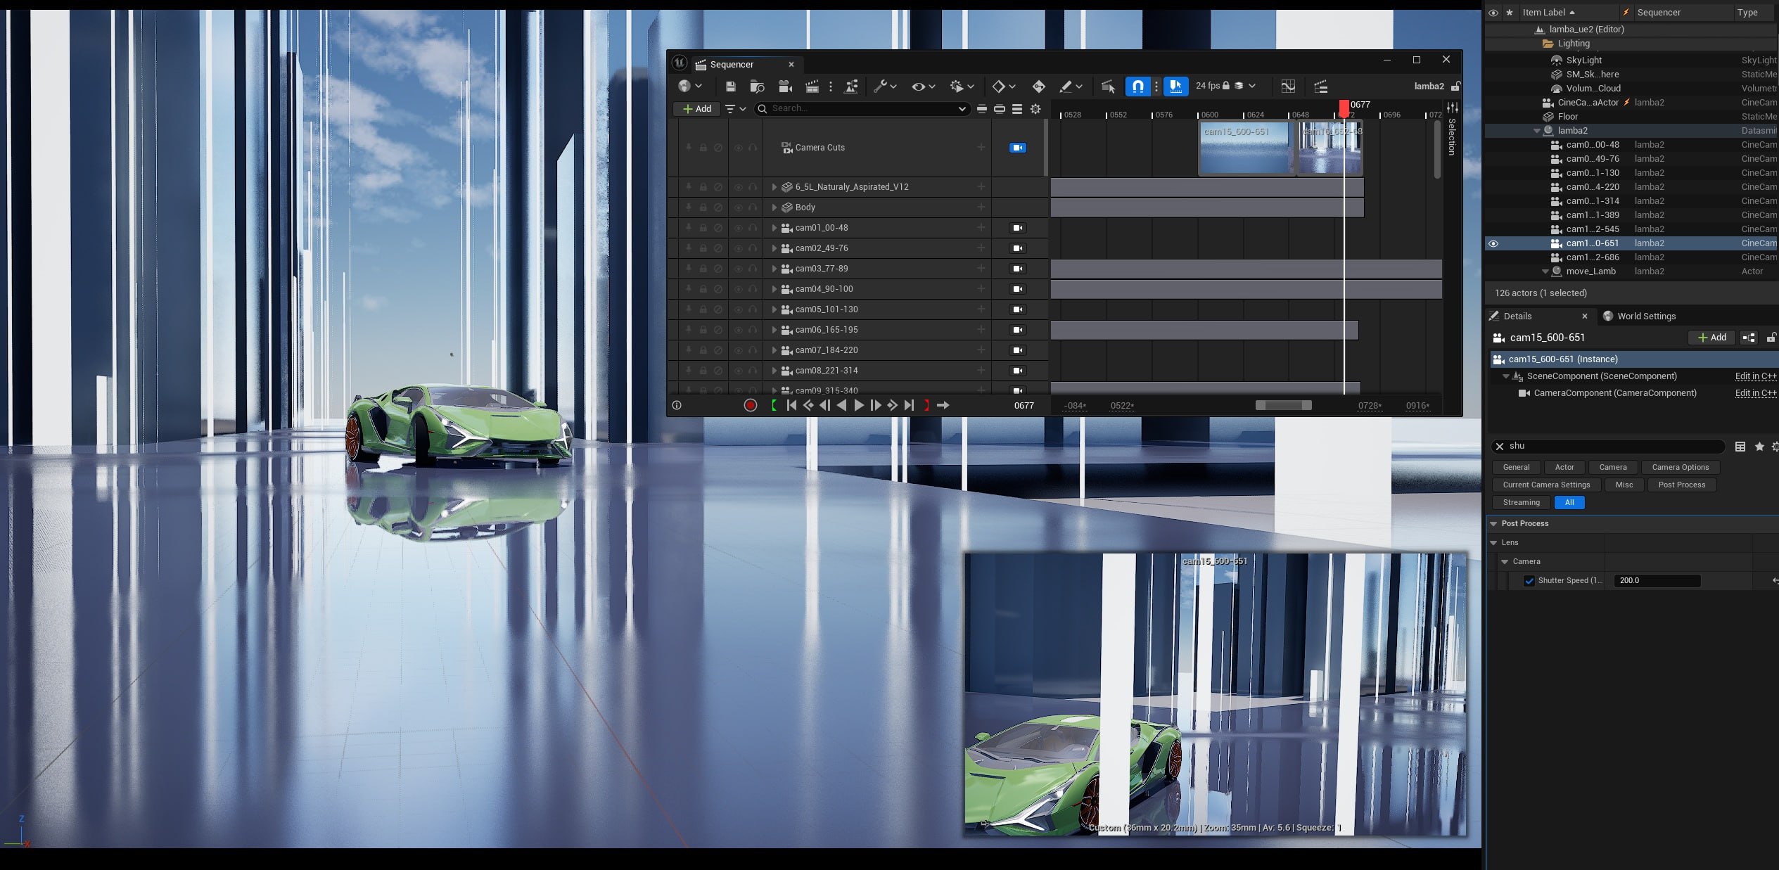Open Sequencer track settings gear icon
This screenshot has height=870, width=1779.
click(x=1035, y=109)
